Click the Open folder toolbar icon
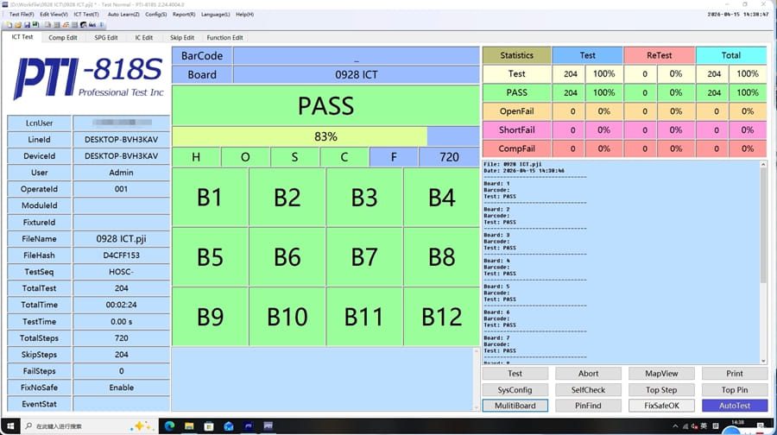Viewport: 777px width, 435px height. 18,24
